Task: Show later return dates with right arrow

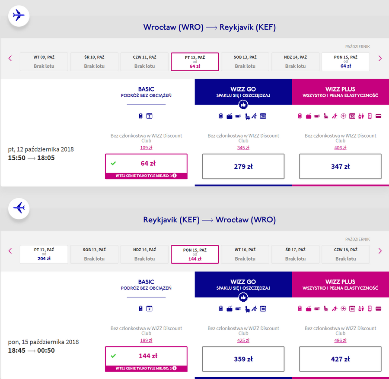Action: (x=380, y=251)
